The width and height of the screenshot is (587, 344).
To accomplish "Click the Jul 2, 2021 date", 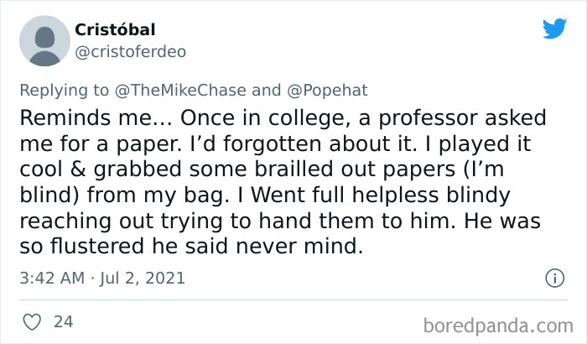I will pyautogui.click(x=143, y=277).
